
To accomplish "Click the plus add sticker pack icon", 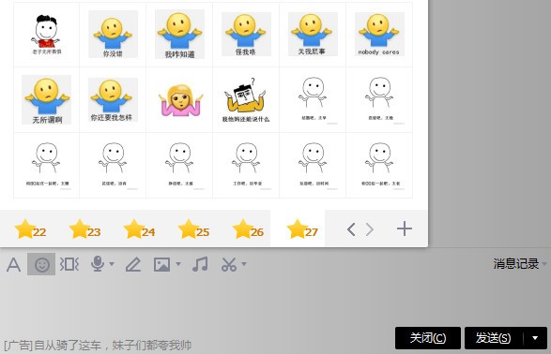I will coord(405,229).
